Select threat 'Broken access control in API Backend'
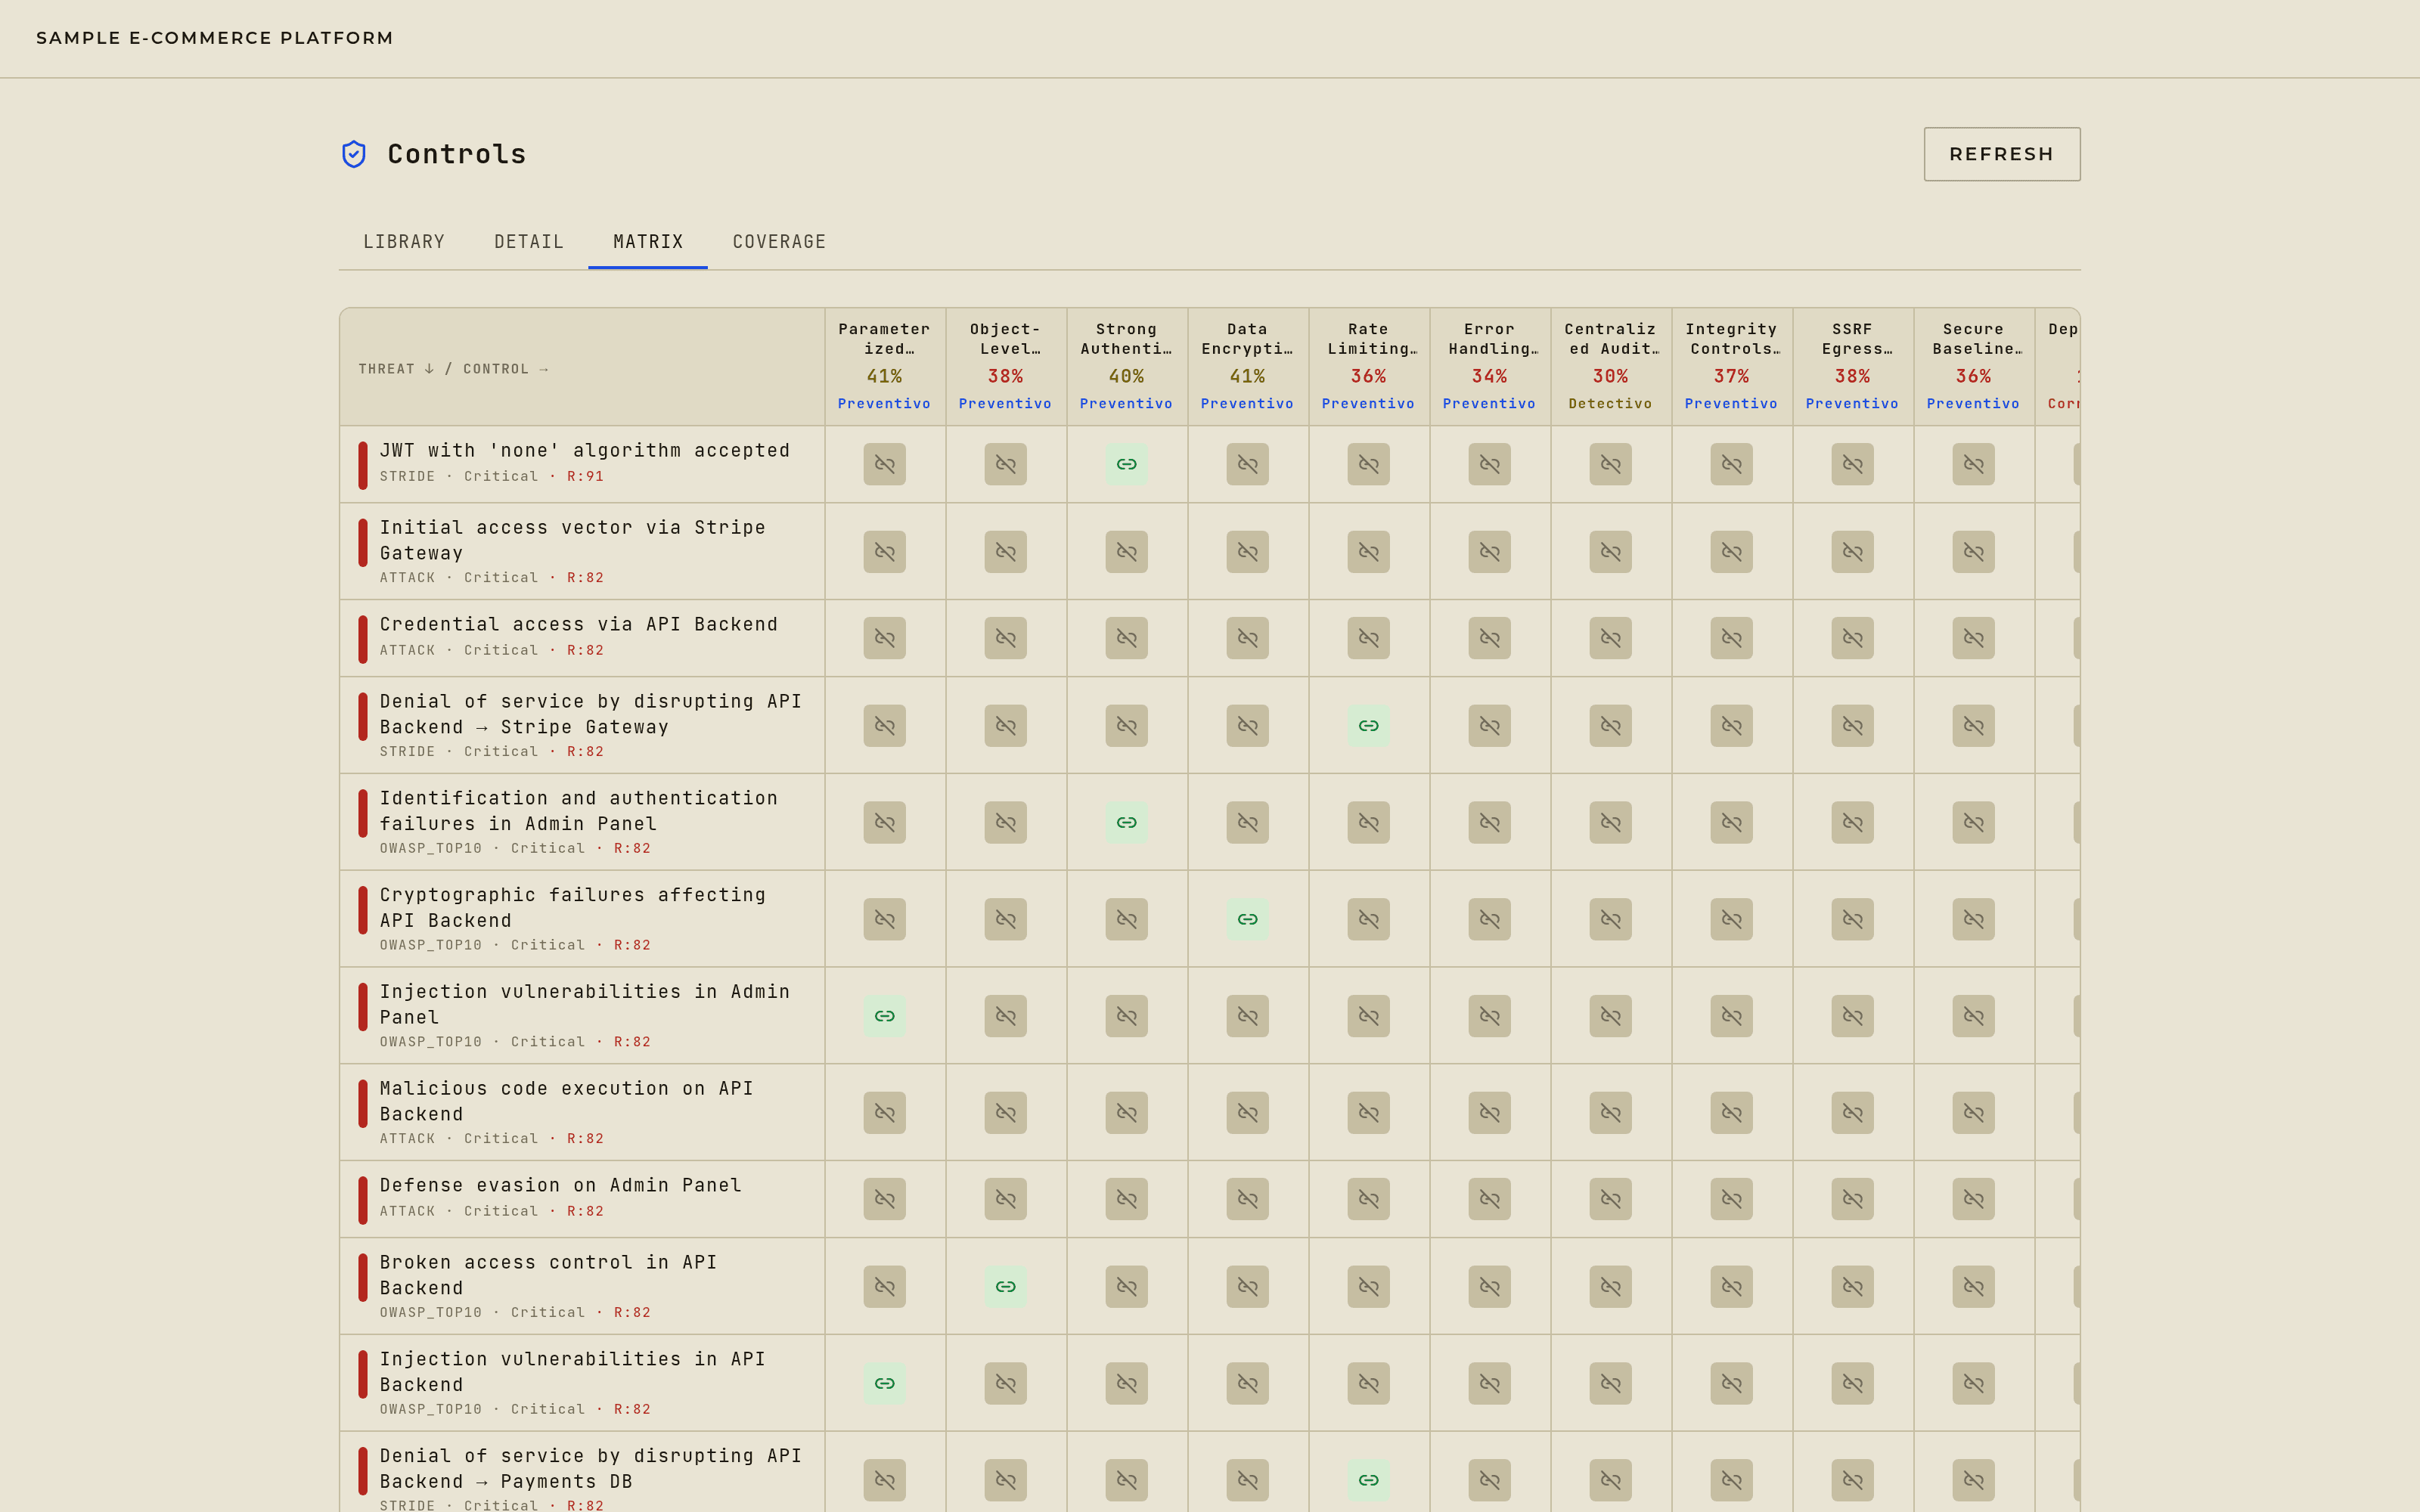Screen dimensions: 2420x1512 pyautogui.click(x=582, y=1286)
